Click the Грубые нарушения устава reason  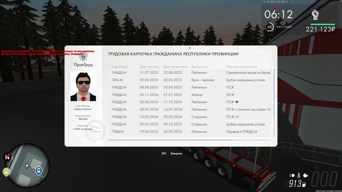coord(246,124)
